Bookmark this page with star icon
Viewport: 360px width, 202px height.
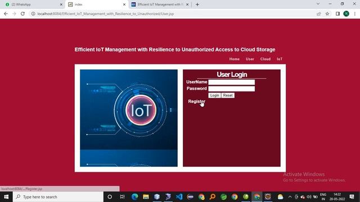click(327, 13)
